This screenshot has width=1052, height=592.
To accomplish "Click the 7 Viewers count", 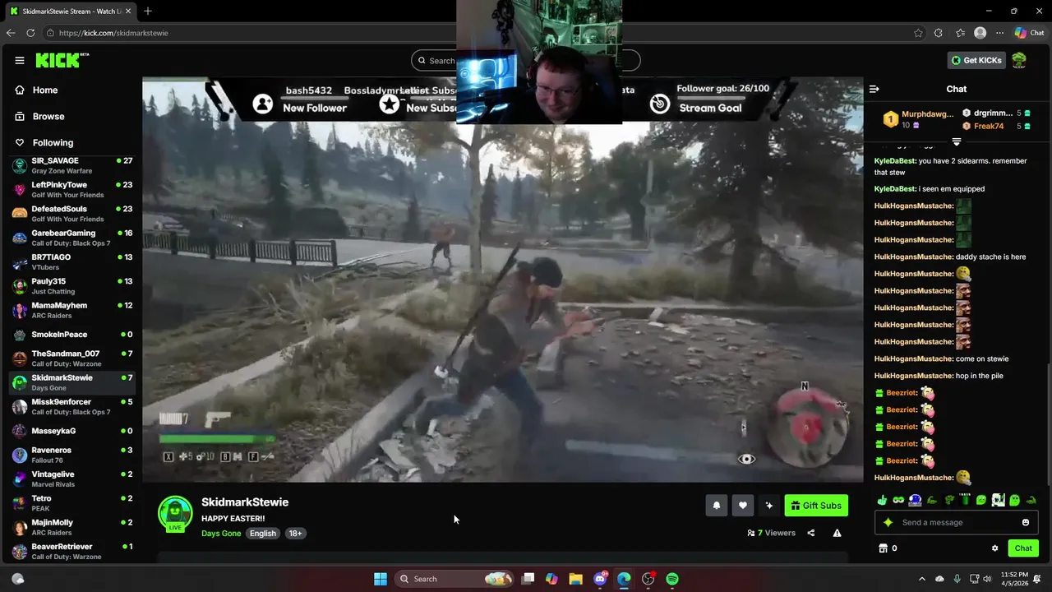I will tap(772, 533).
